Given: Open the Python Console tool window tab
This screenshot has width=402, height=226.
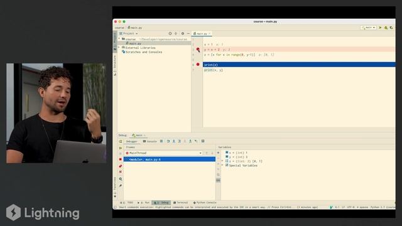Looking at the screenshot, I should pyautogui.click(x=205, y=203).
